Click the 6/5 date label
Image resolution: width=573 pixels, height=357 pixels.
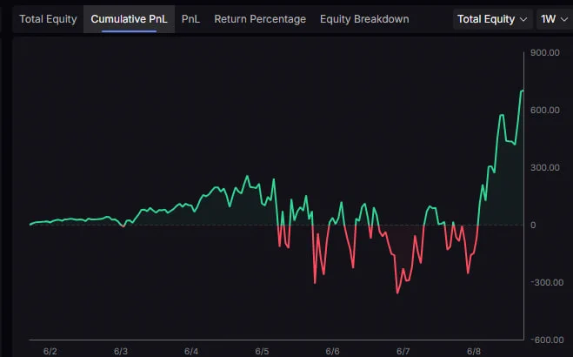[262, 352]
